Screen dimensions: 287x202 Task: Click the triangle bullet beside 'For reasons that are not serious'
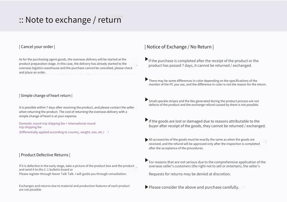147,160
